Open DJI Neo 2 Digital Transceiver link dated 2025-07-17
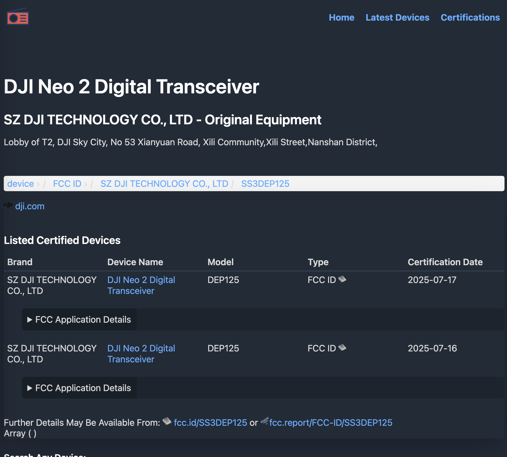This screenshot has width=507, height=457. [x=141, y=285]
